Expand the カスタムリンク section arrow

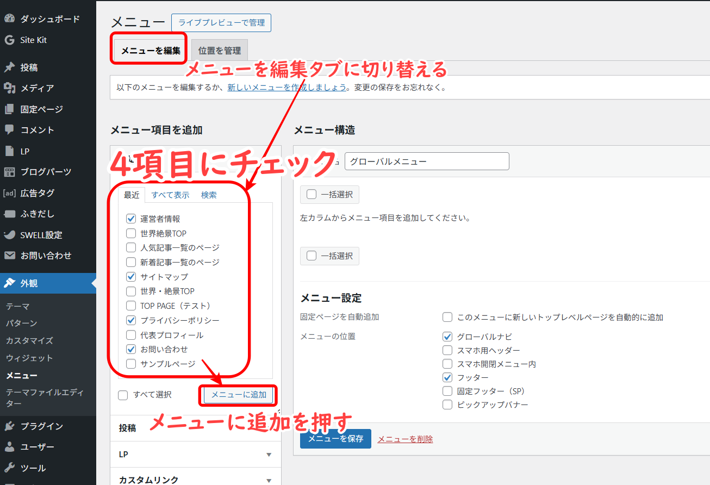(x=269, y=480)
